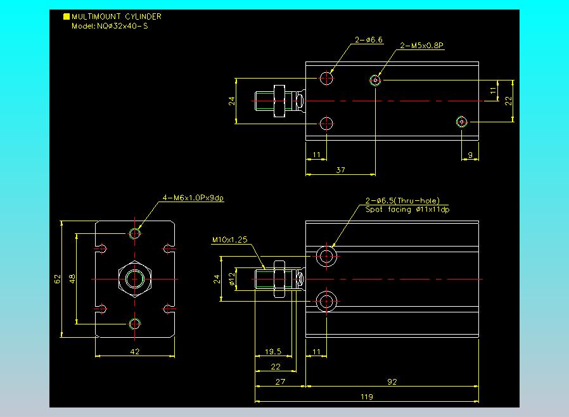Image resolution: width=569 pixels, height=417 pixels.
Task: Click the Spot facing ø11x11dp note
Action: [407, 209]
